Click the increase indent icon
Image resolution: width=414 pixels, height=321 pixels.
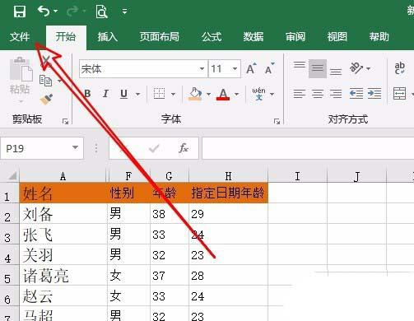click(x=374, y=94)
